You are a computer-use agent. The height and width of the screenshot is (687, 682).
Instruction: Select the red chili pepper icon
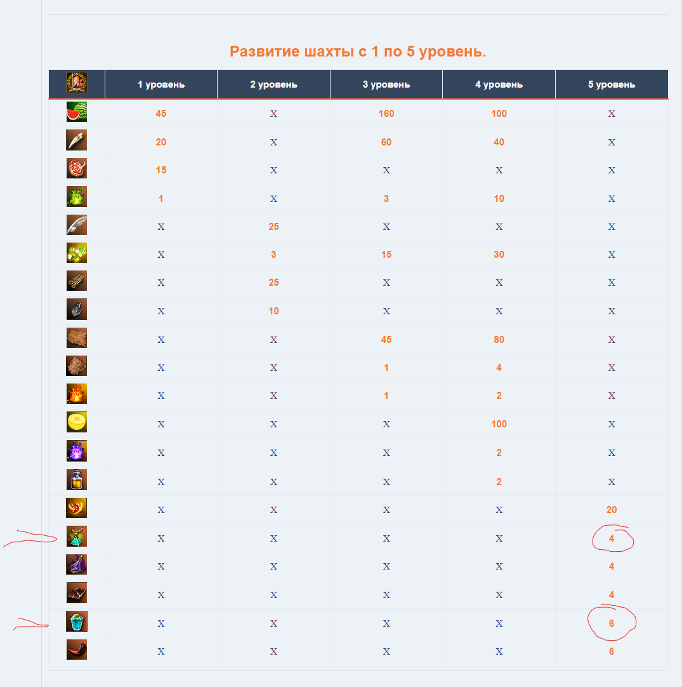pyautogui.click(x=77, y=650)
